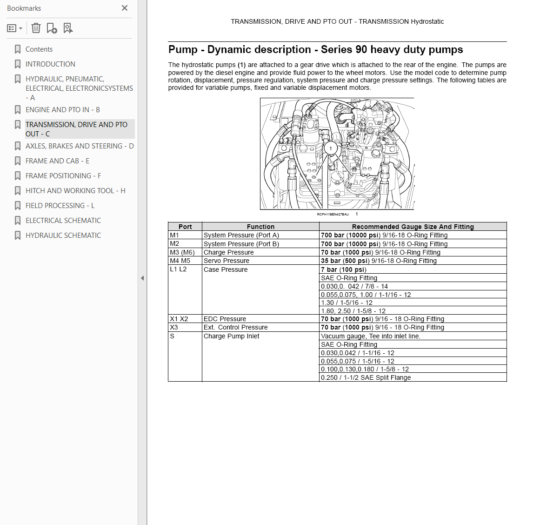The height and width of the screenshot is (525, 540).
Task: Collapse the bookmarks pane with arrow
Action: pyautogui.click(x=142, y=278)
